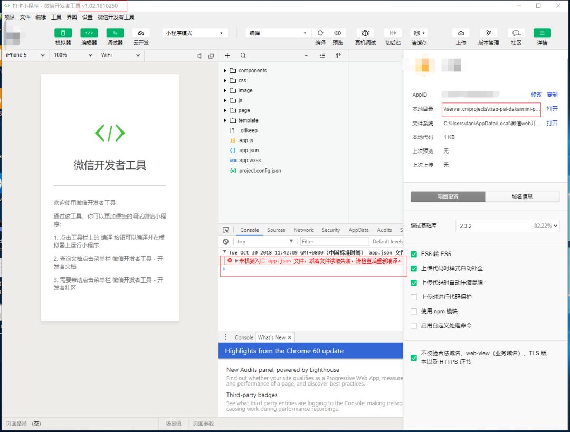Enable 上传时进行代码保护 checkbox
The width and height of the screenshot is (570, 432).
click(414, 297)
